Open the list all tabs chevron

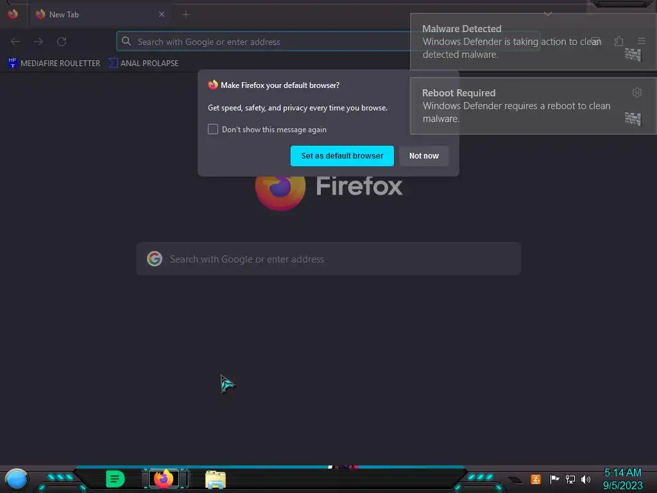pyautogui.click(x=548, y=14)
